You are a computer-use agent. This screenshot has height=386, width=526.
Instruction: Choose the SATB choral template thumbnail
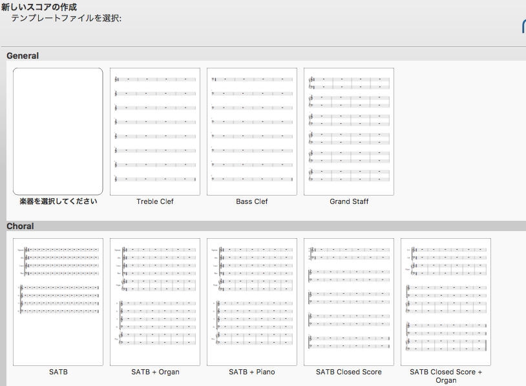coord(58,302)
